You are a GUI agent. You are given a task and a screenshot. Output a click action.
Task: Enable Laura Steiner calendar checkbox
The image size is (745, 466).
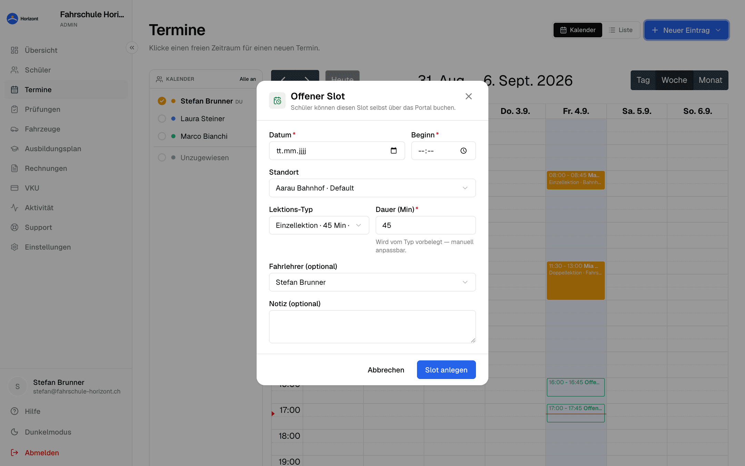(162, 119)
